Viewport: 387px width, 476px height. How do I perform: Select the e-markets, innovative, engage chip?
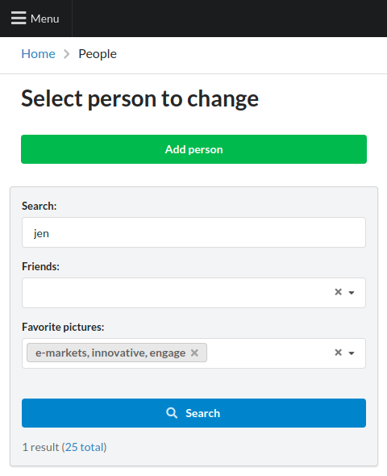110,353
